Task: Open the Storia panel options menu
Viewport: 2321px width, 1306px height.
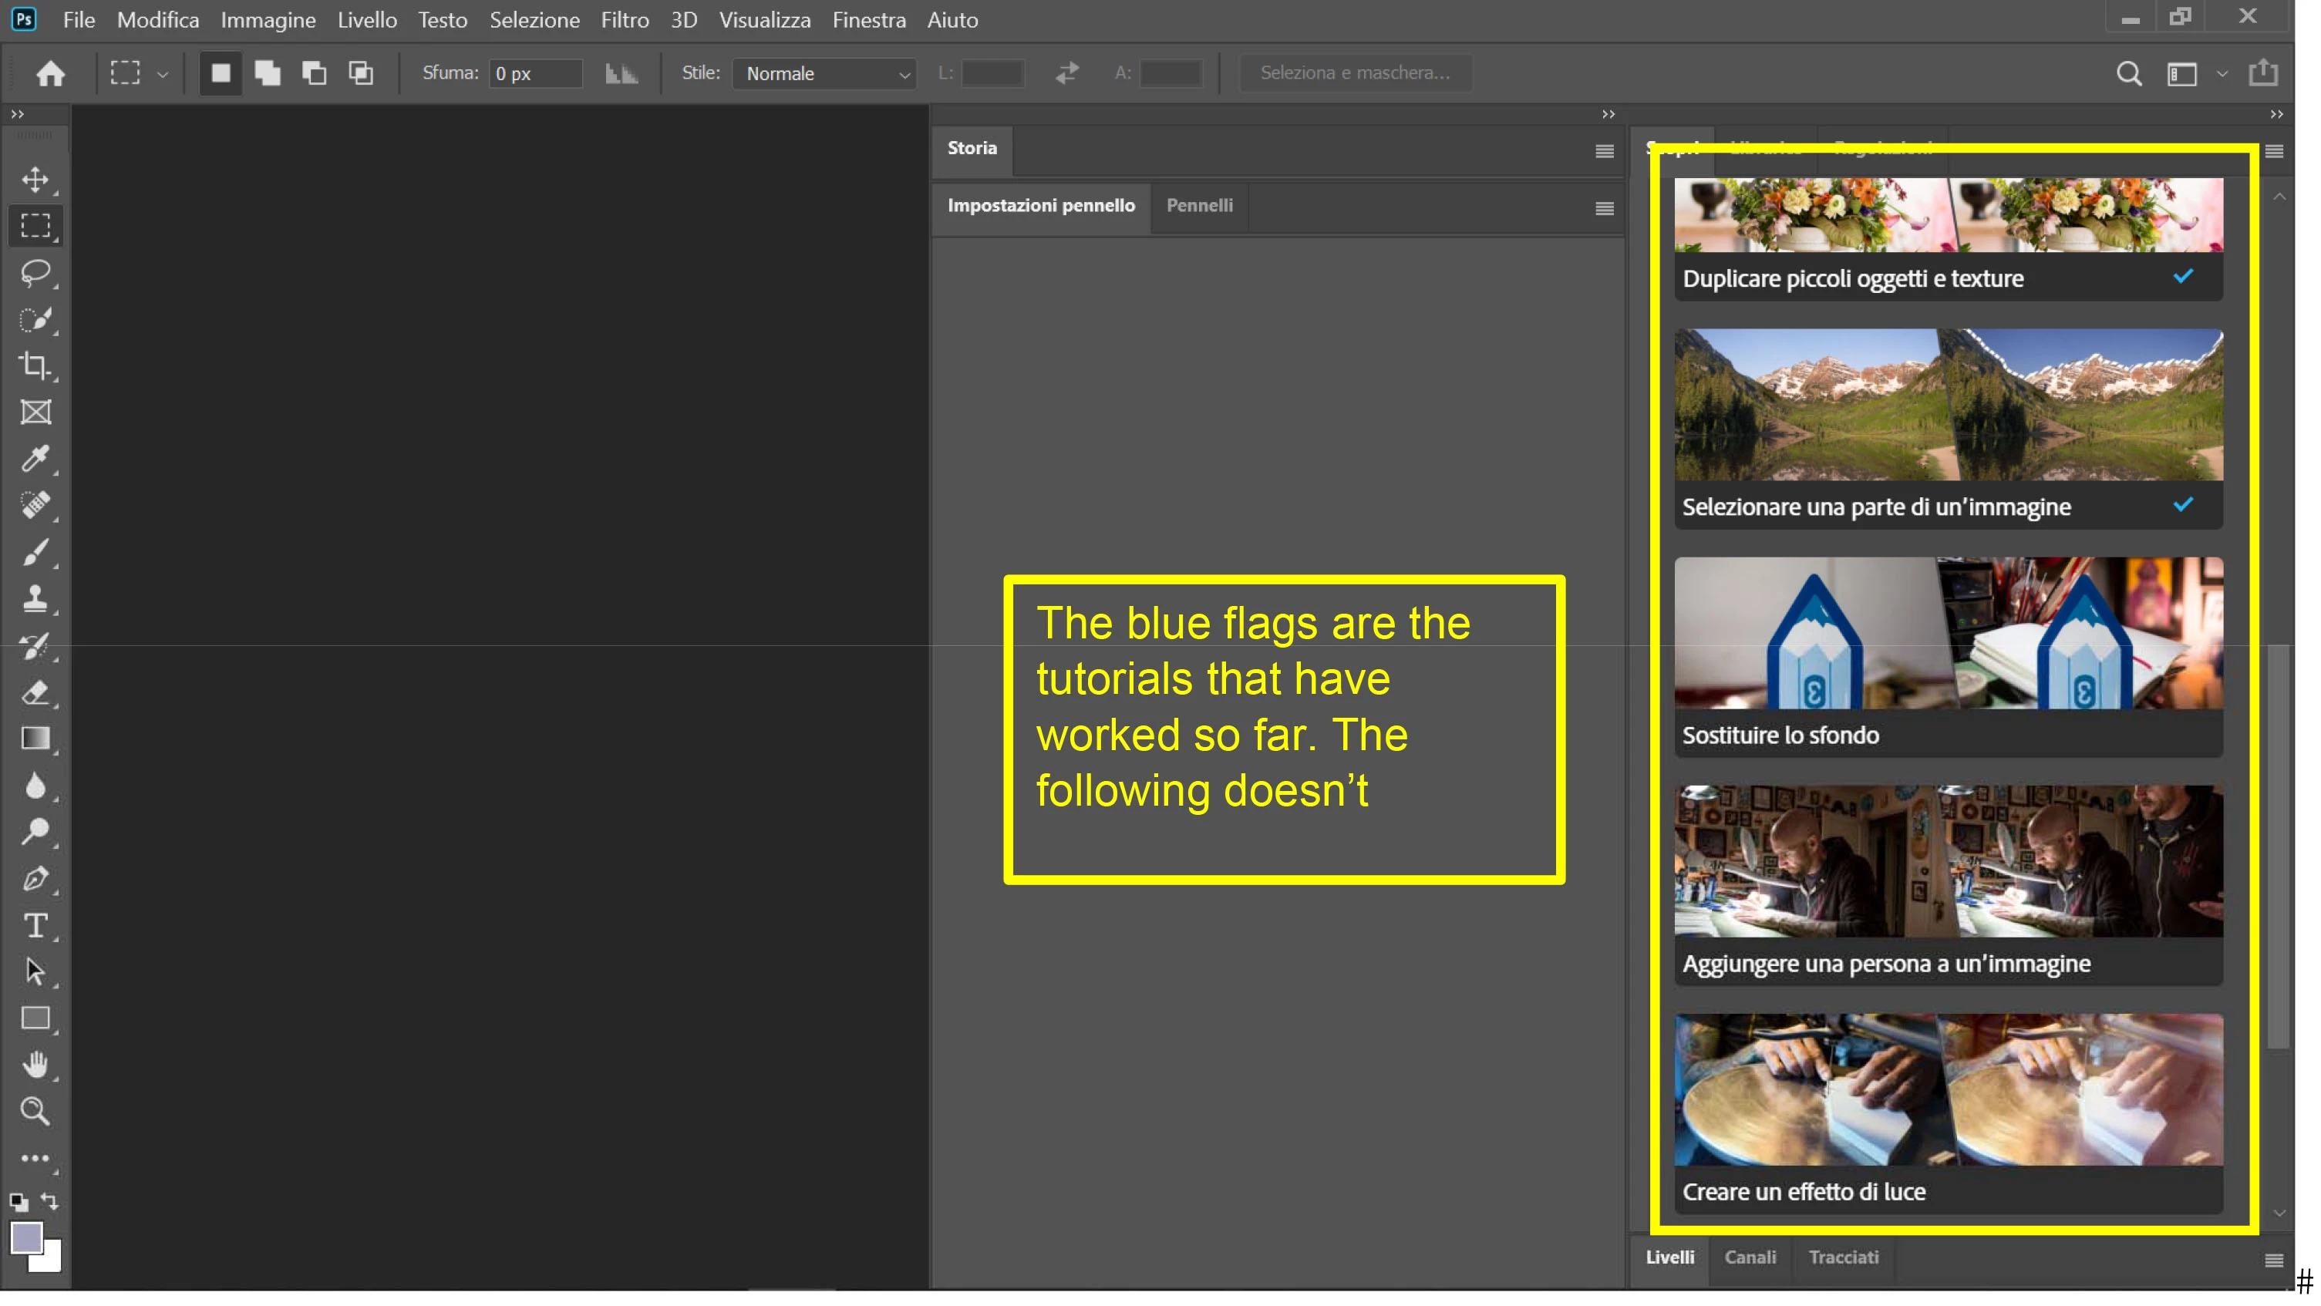Action: tap(1604, 151)
